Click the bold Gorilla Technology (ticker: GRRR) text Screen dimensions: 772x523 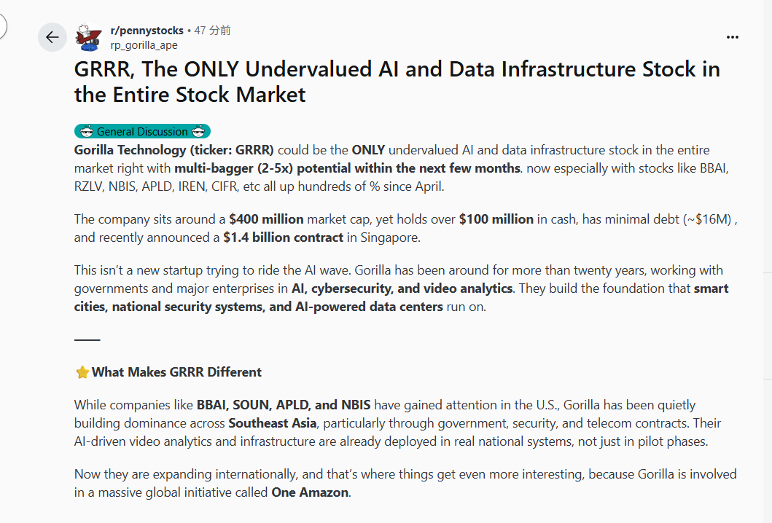[x=173, y=150]
